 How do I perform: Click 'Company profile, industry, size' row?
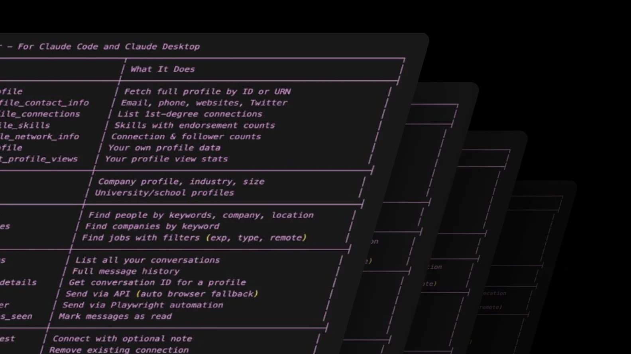[181, 181]
